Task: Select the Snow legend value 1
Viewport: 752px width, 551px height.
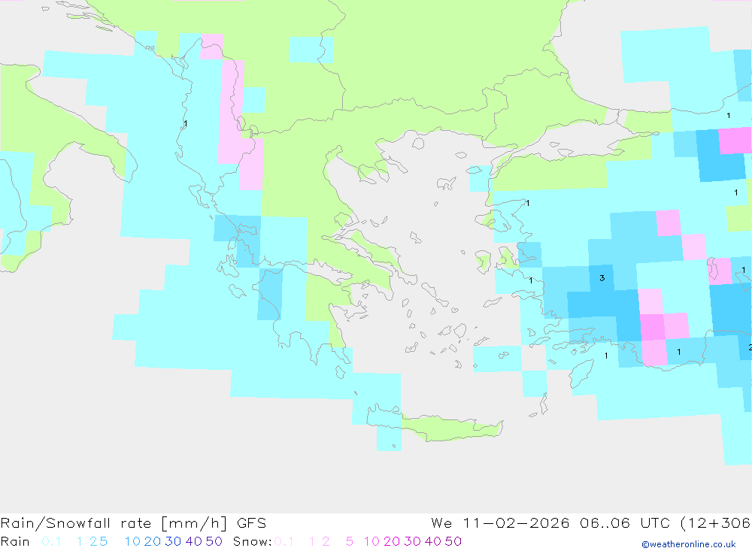Action: [x=312, y=541]
